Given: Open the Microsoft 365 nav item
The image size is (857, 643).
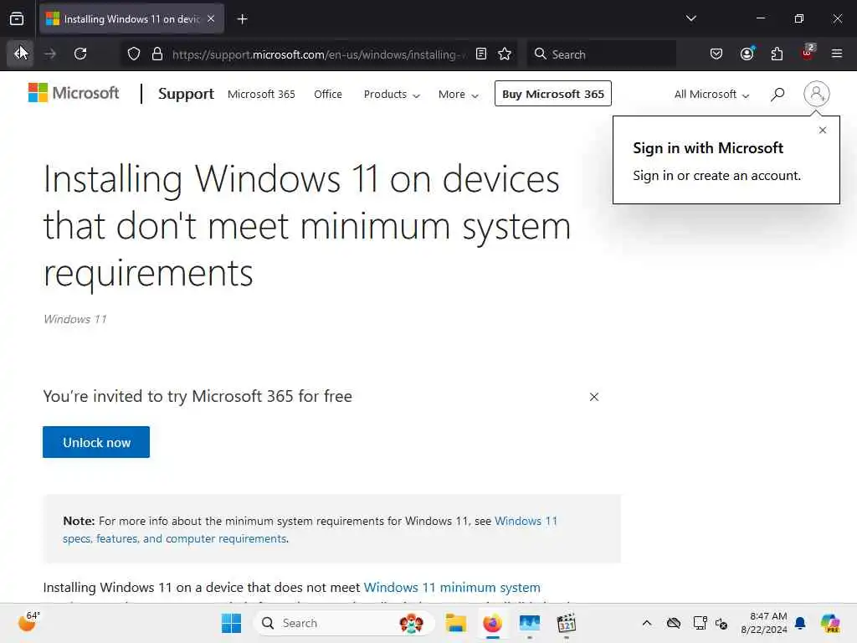Looking at the screenshot, I should 261,94.
